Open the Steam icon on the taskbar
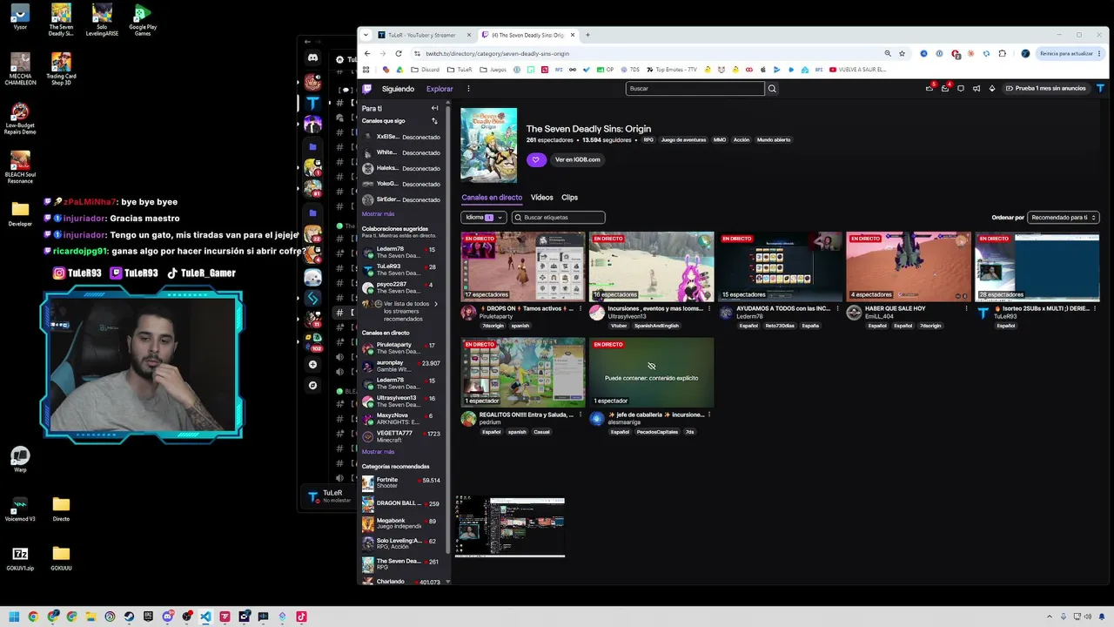This screenshot has width=1114, height=627. (130, 617)
